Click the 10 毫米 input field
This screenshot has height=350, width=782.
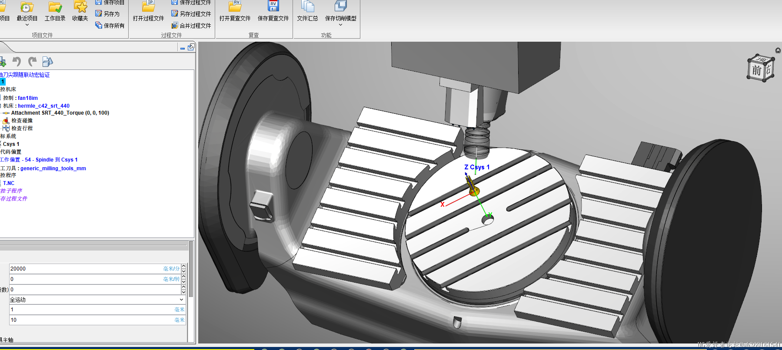pos(98,320)
